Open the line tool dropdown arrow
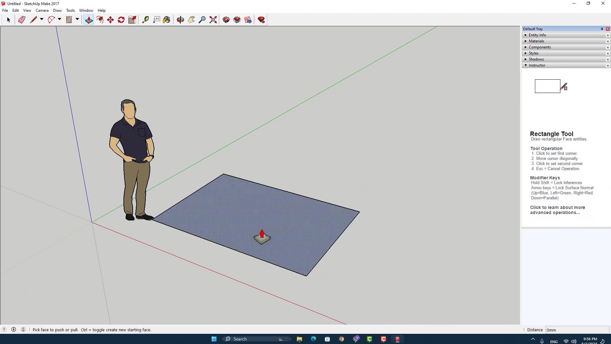The width and height of the screenshot is (611, 344). click(42, 19)
